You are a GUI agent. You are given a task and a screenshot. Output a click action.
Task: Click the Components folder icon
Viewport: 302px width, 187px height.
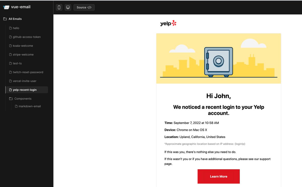(x=11, y=99)
